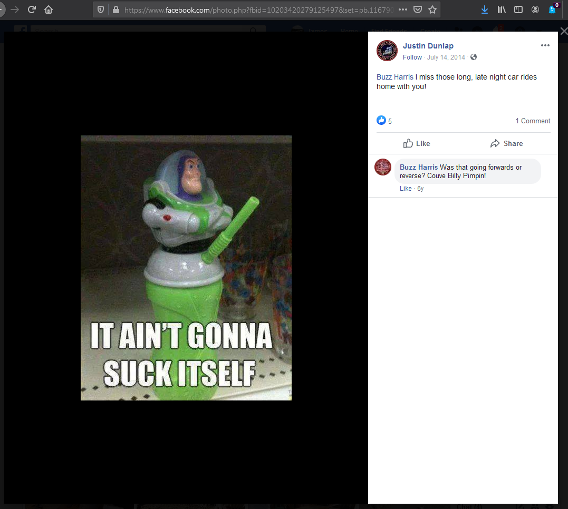Toggle the sidebar view icon
Viewport: 568px width, 509px height.
(x=518, y=10)
